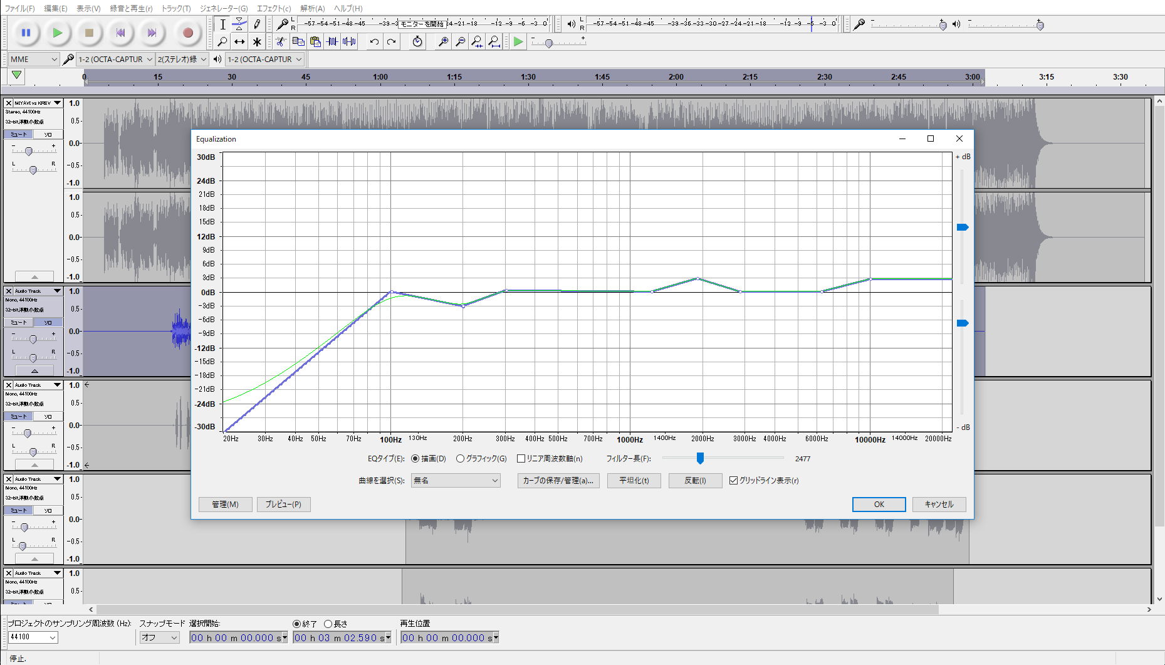Click the Fit Project zoom icon
1165x665 pixels.
pos(494,42)
